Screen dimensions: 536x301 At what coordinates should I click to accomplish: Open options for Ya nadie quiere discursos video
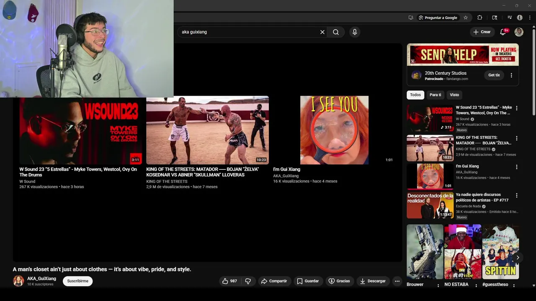point(516,195)
